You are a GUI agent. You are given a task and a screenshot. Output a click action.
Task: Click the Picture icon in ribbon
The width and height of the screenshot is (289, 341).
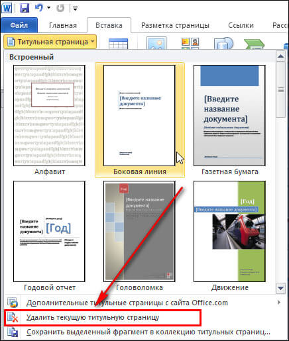tap(156, 43)
